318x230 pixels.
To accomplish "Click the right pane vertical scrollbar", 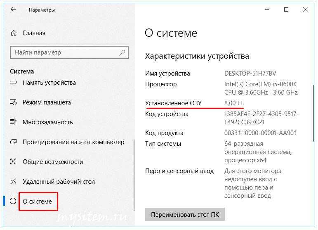I will (314, 113).
